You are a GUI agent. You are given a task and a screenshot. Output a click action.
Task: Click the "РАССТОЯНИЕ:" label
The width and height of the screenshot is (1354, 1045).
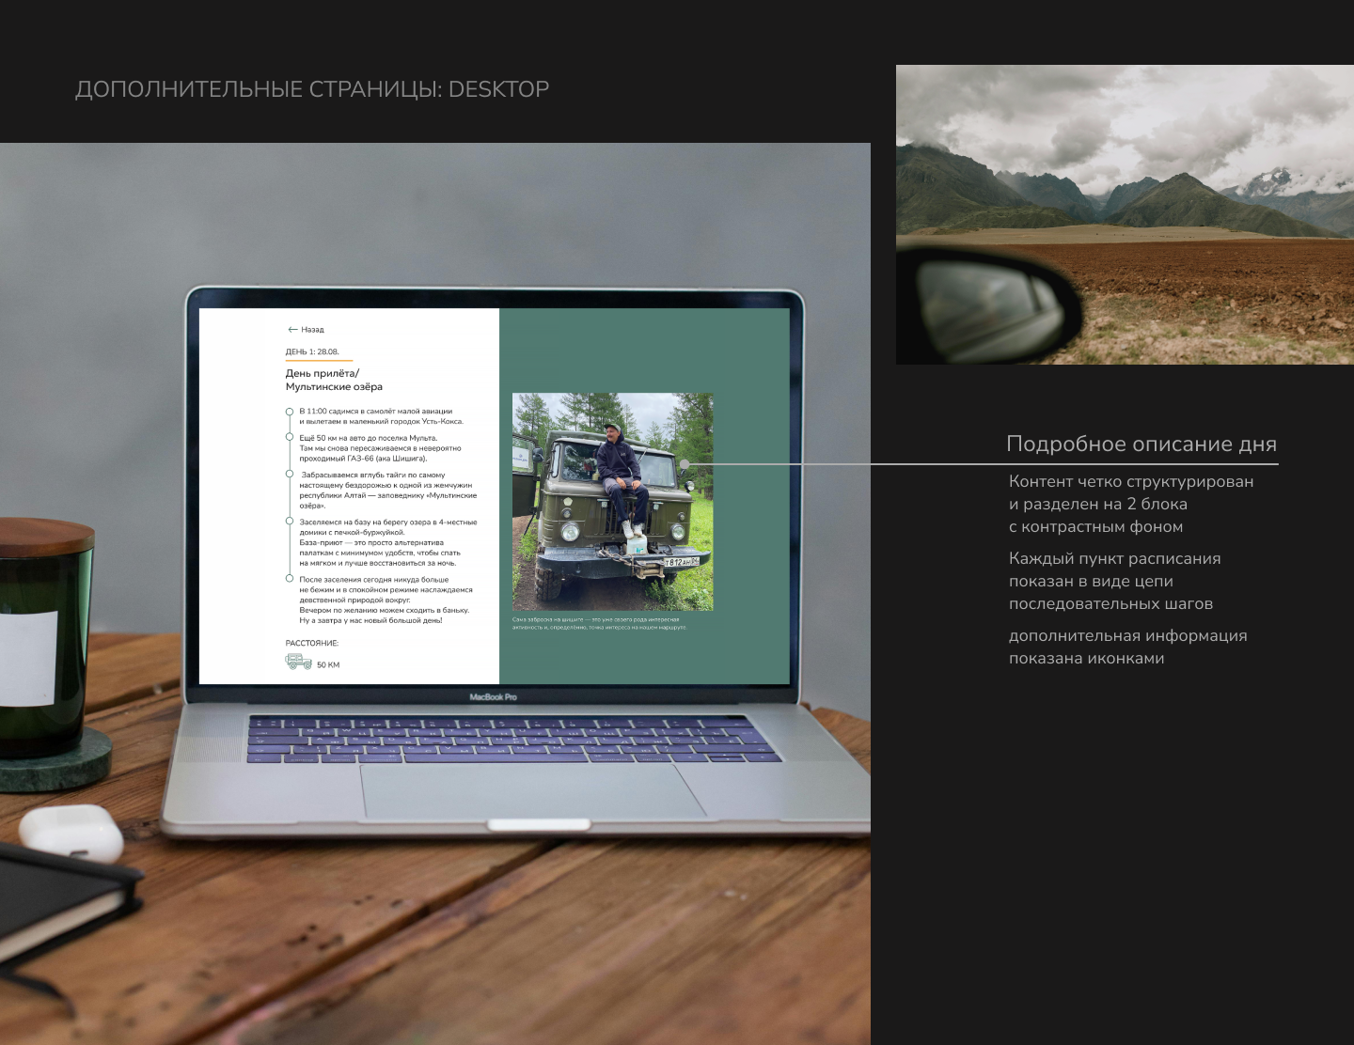311,644
